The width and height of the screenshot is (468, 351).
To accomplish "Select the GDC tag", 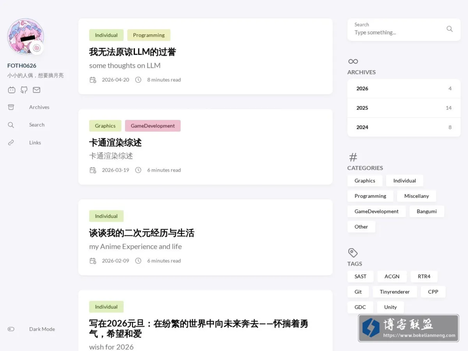I will click(360, 307).
